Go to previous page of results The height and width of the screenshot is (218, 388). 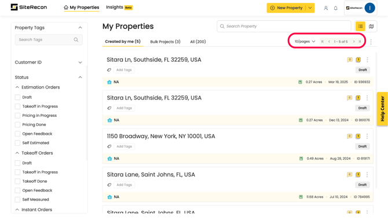point(329,42)
